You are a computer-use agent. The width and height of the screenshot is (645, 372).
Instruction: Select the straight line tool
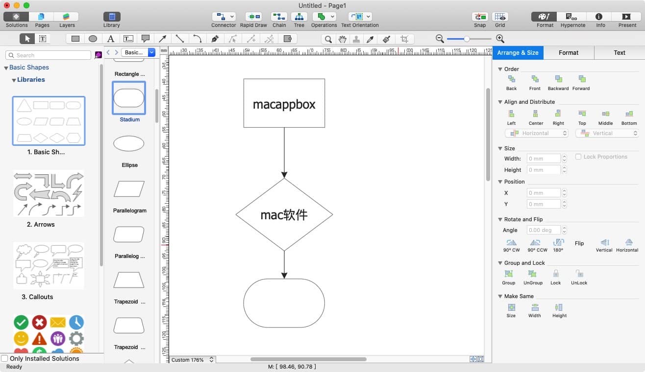pyautogui.click(x=180, y=39)
